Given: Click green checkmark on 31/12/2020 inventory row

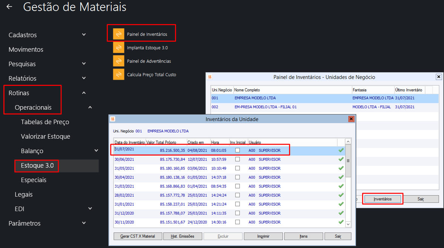Looking at the screenshot, I should (341, 213).
